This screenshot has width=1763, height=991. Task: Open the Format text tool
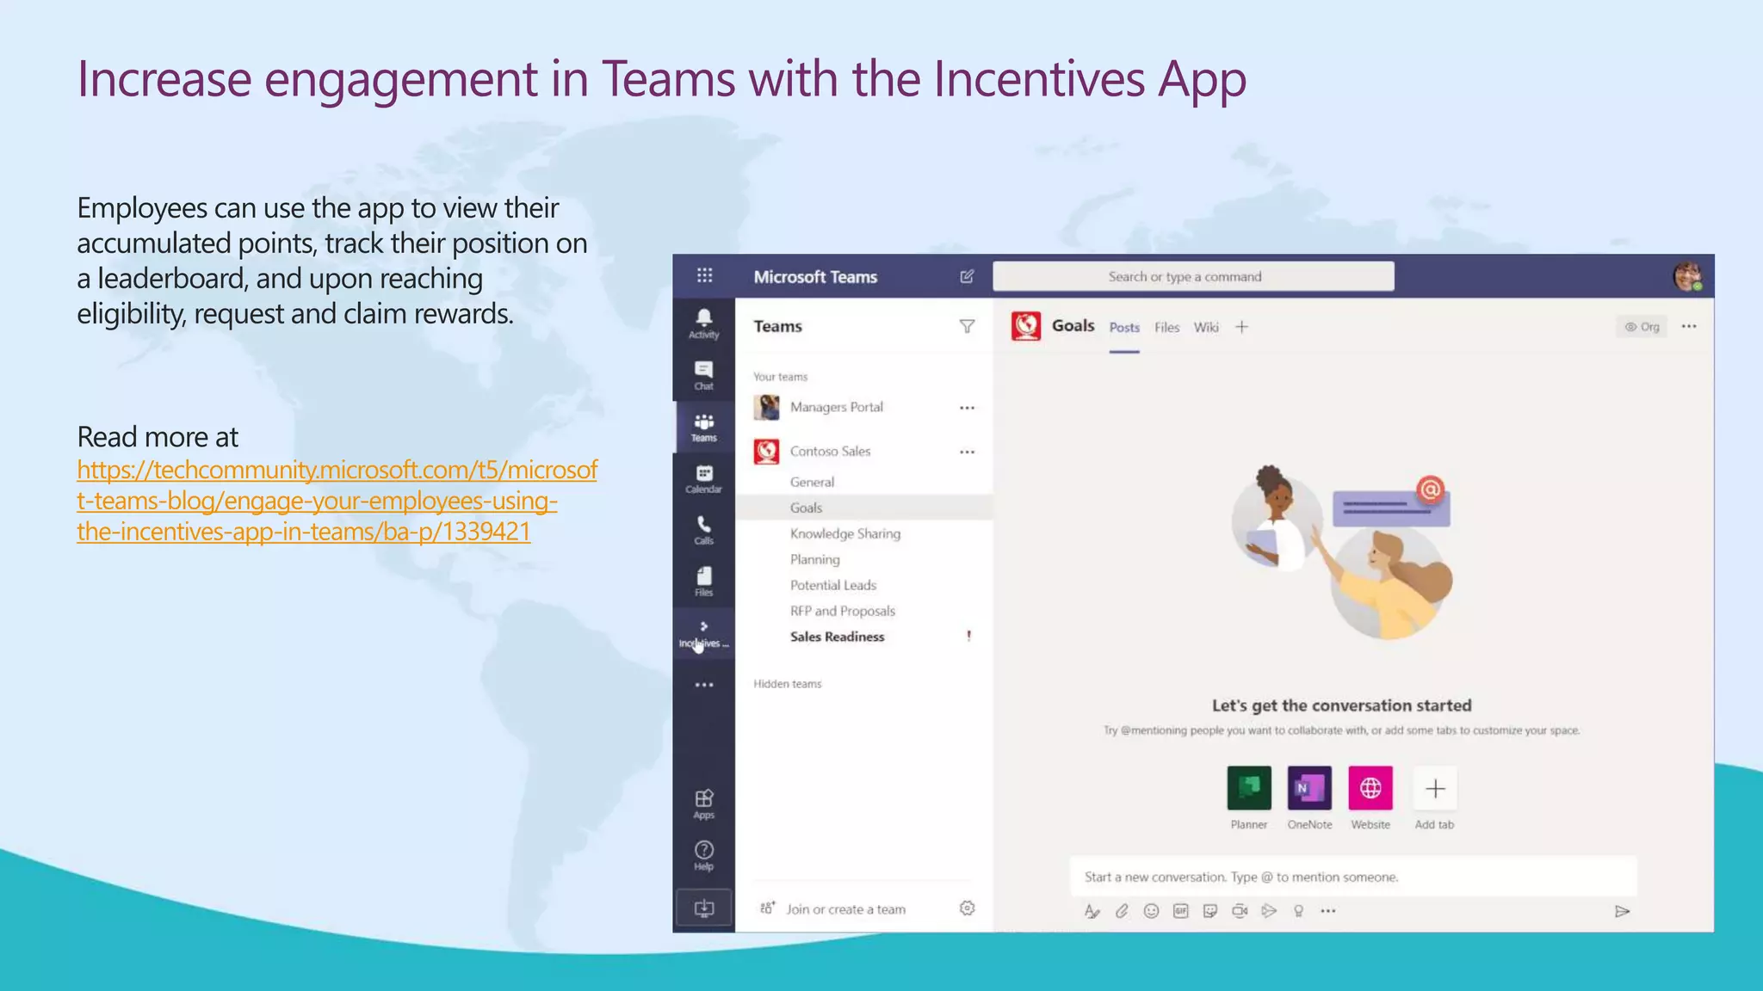pos(1092,911)
